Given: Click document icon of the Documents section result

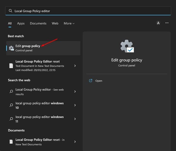Looking at the screenshot, I should pos(11,142).
